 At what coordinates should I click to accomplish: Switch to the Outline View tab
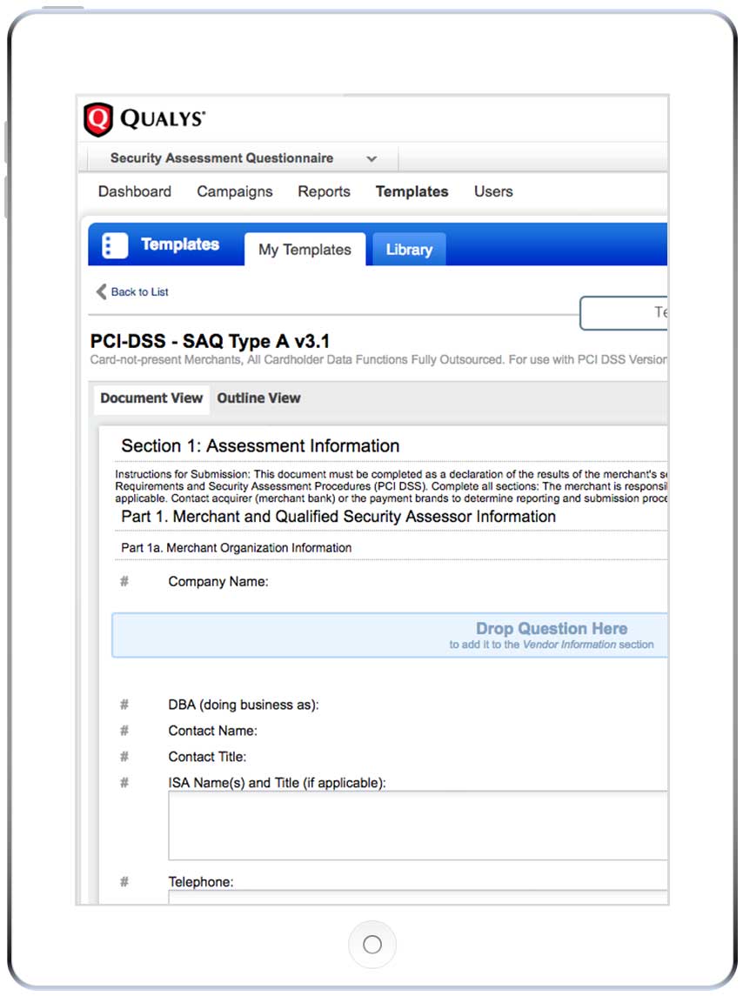pyautogui.click(x=258, y=398)
